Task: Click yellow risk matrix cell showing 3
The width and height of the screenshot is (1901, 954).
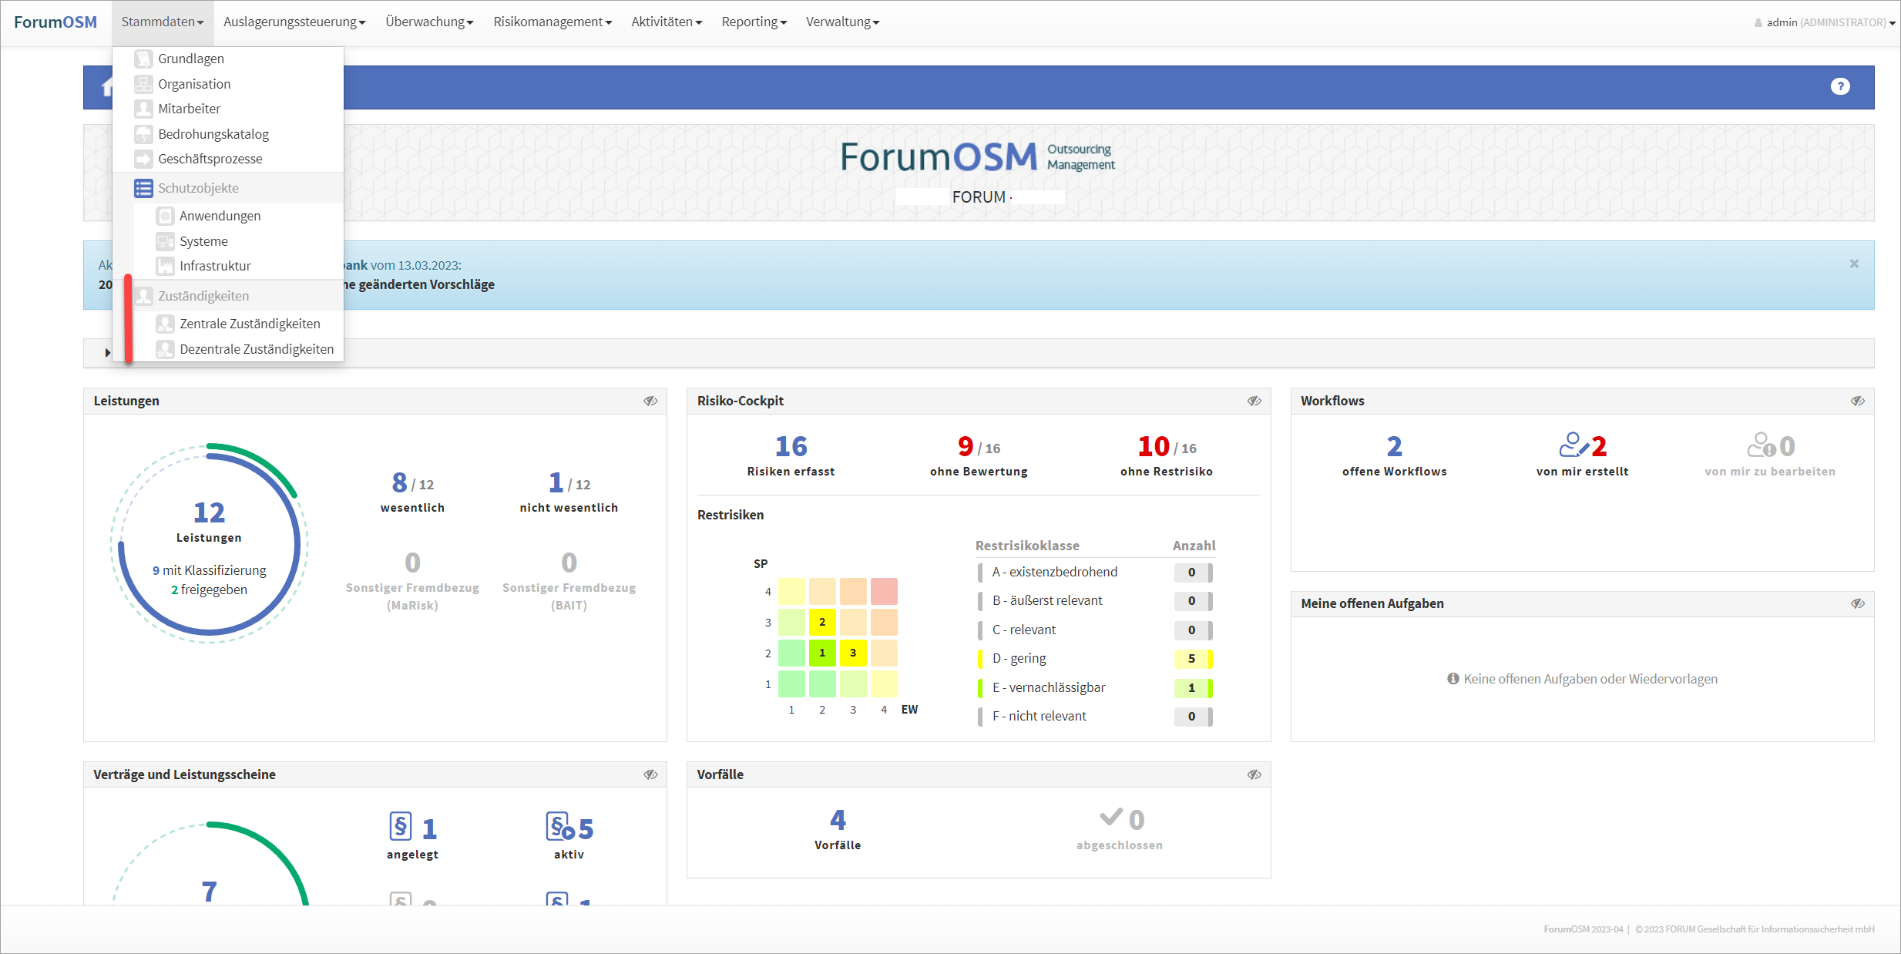Action: (853, 653)
